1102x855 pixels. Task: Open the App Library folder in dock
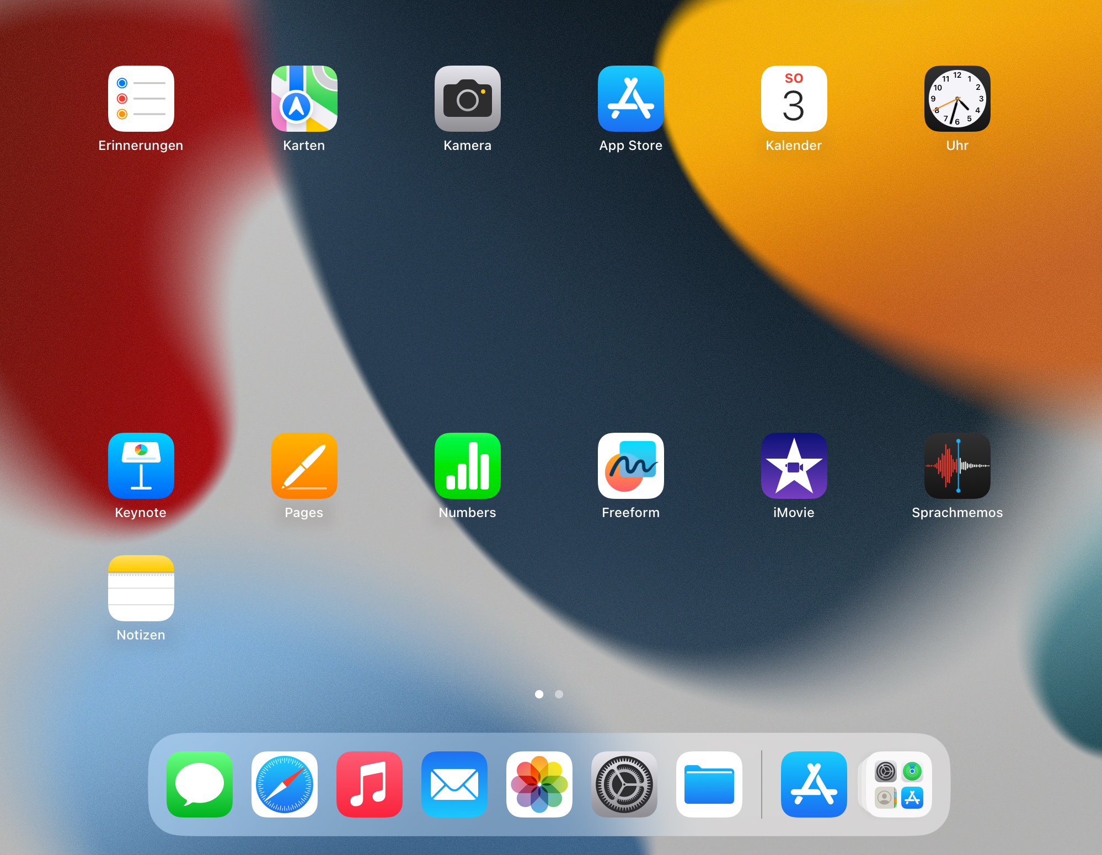(x=898, y=784)
